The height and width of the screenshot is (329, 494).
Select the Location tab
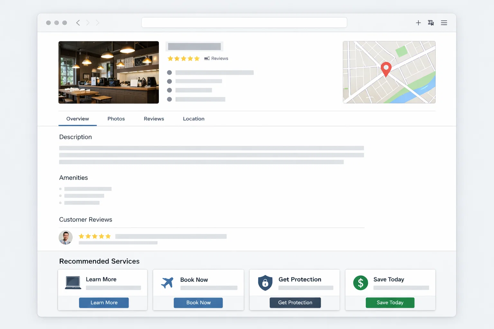[194, 119]
